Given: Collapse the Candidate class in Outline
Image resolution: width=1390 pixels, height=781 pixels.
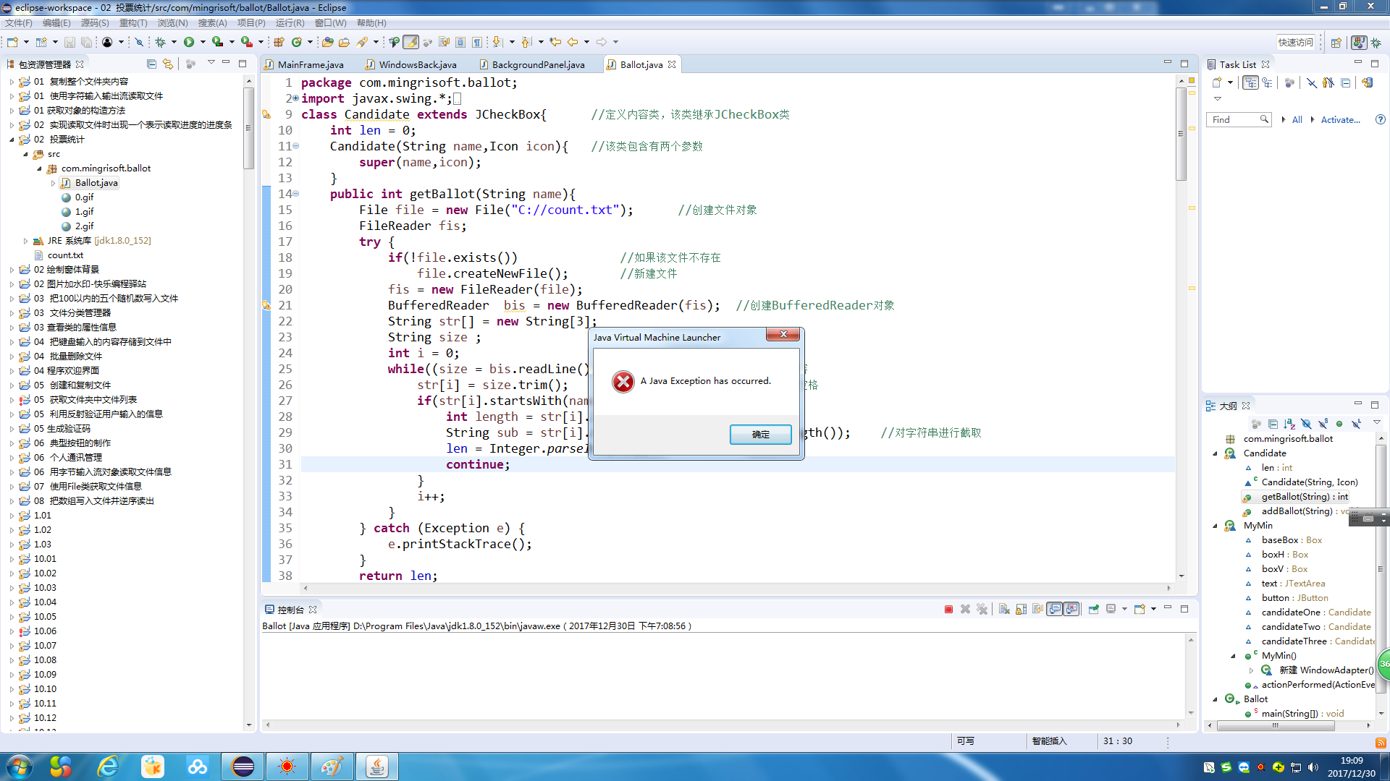Looking at the screenshot, I should pos(1215,453).
